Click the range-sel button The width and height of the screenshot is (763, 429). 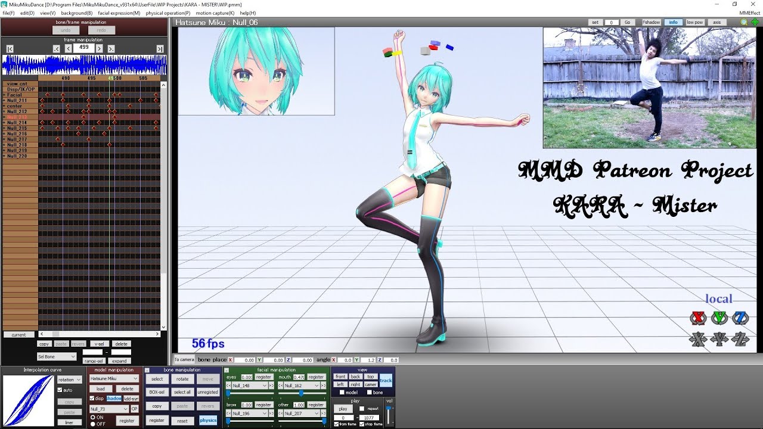coord(94,360)
